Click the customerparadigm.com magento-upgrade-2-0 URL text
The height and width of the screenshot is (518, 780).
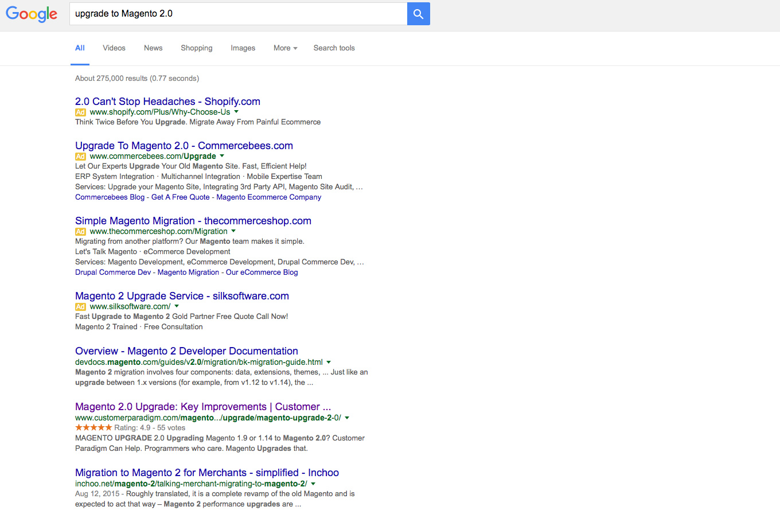coord(208,418)
